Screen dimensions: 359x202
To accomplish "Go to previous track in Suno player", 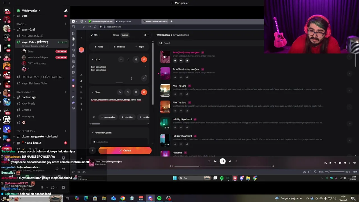I will (x=215, y=161).
